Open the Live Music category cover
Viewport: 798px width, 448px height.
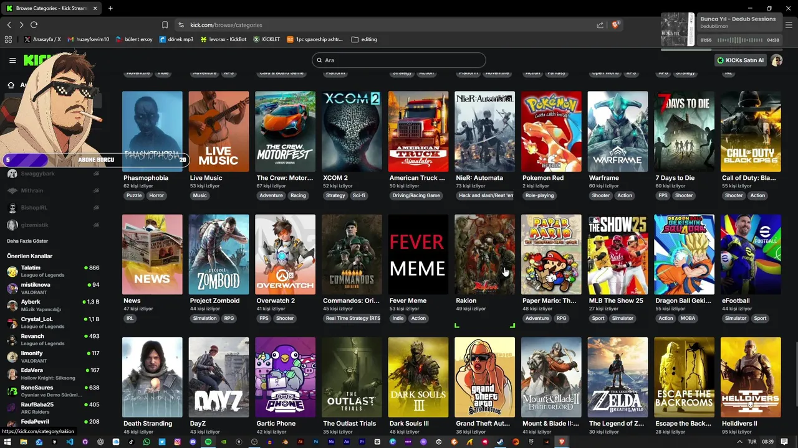pyautogui.click(x=219, y=131)
